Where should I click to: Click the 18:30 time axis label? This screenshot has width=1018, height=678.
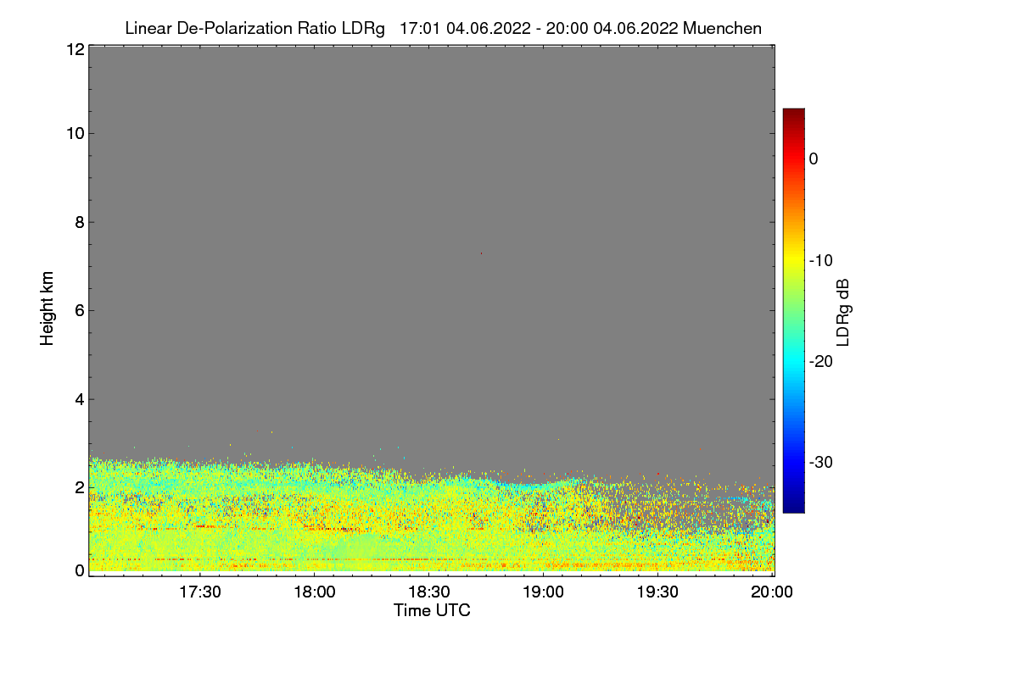click(x=428, y=593)
